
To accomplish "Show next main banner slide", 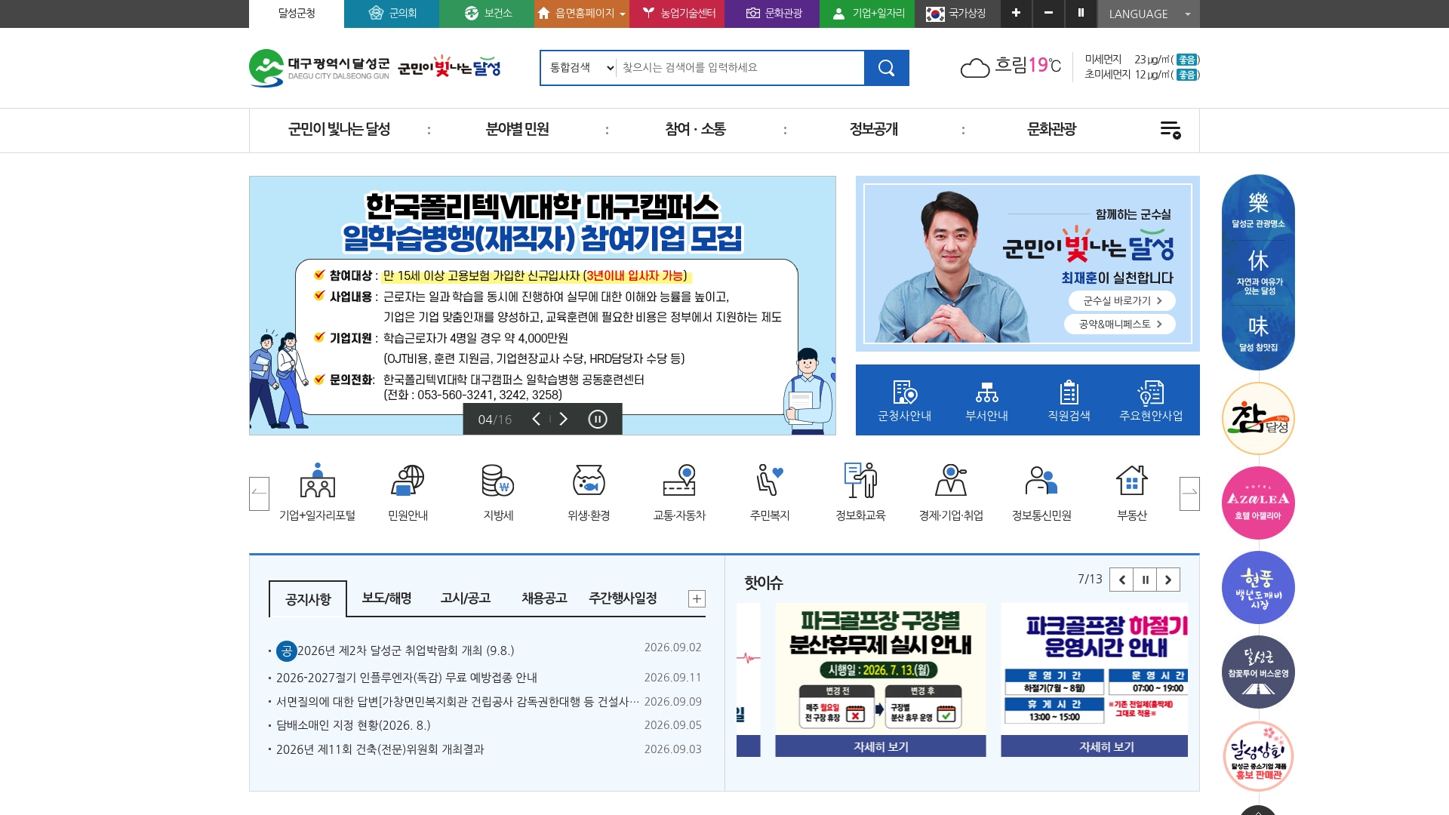I will click(563, 419).
